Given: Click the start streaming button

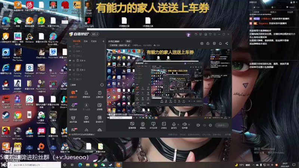Looking at the screenshot, I should point(222,125).
